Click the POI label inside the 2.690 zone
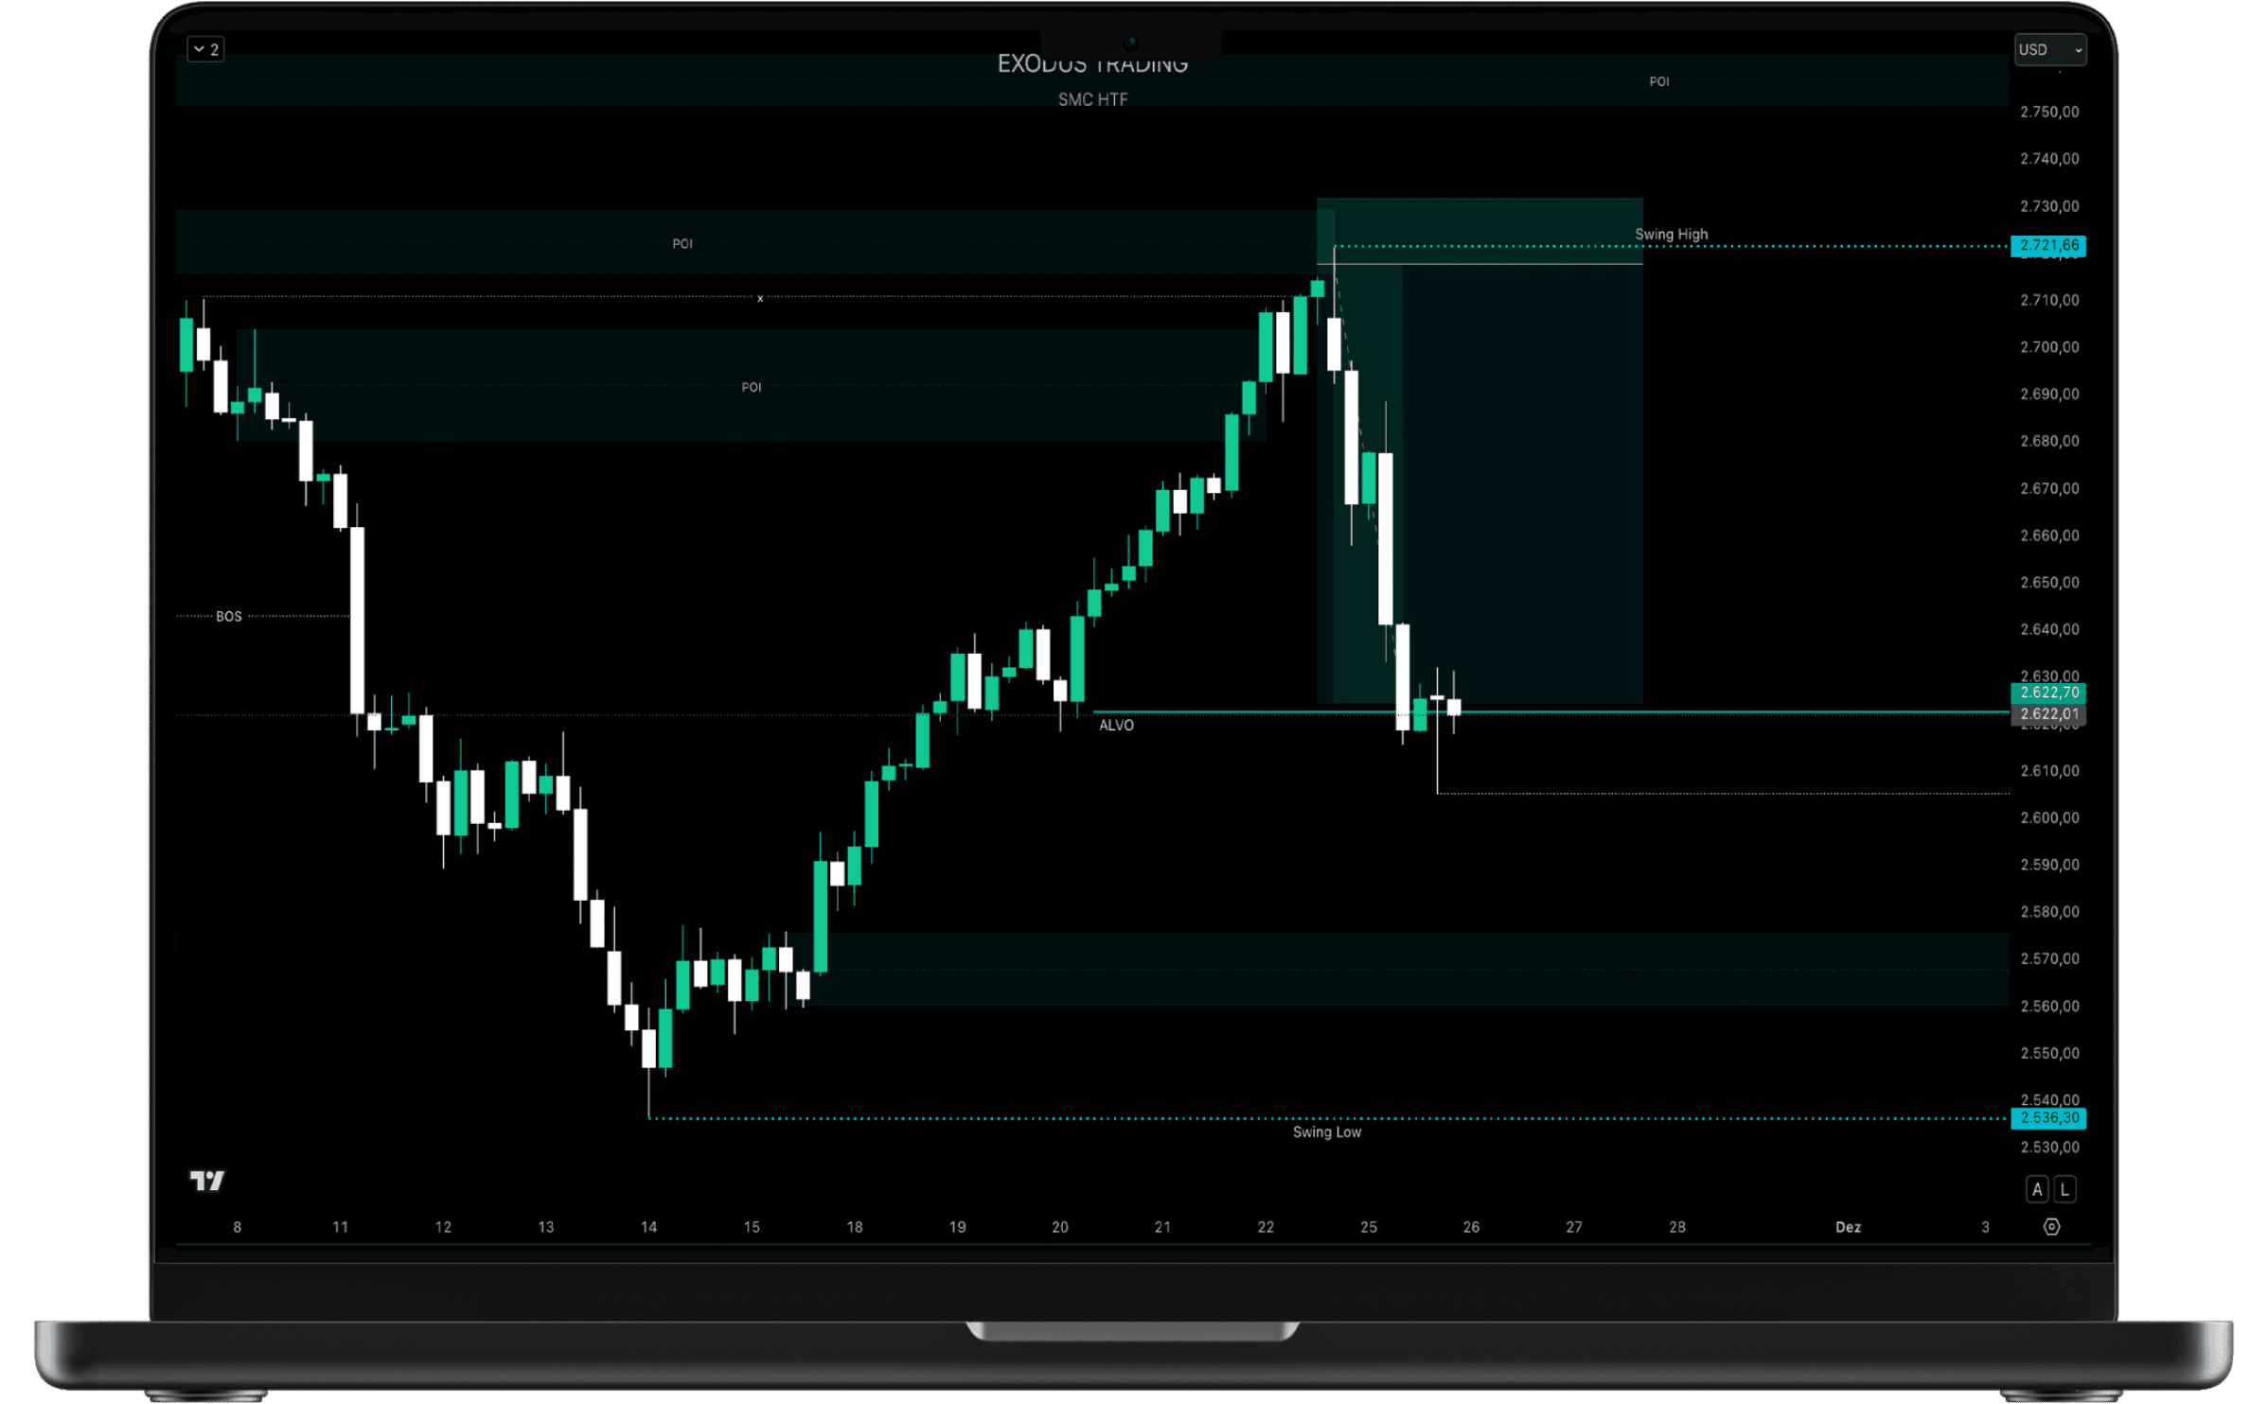The image size is (2268, 1404). [752, 387]
